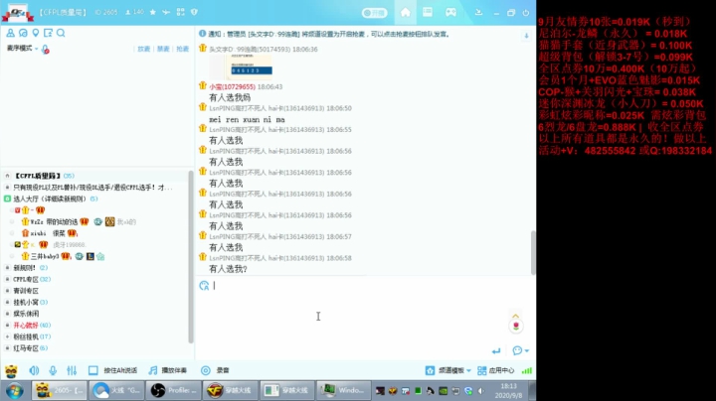
Task: Open the QR code icon in the header
Action: click(181, 12)
